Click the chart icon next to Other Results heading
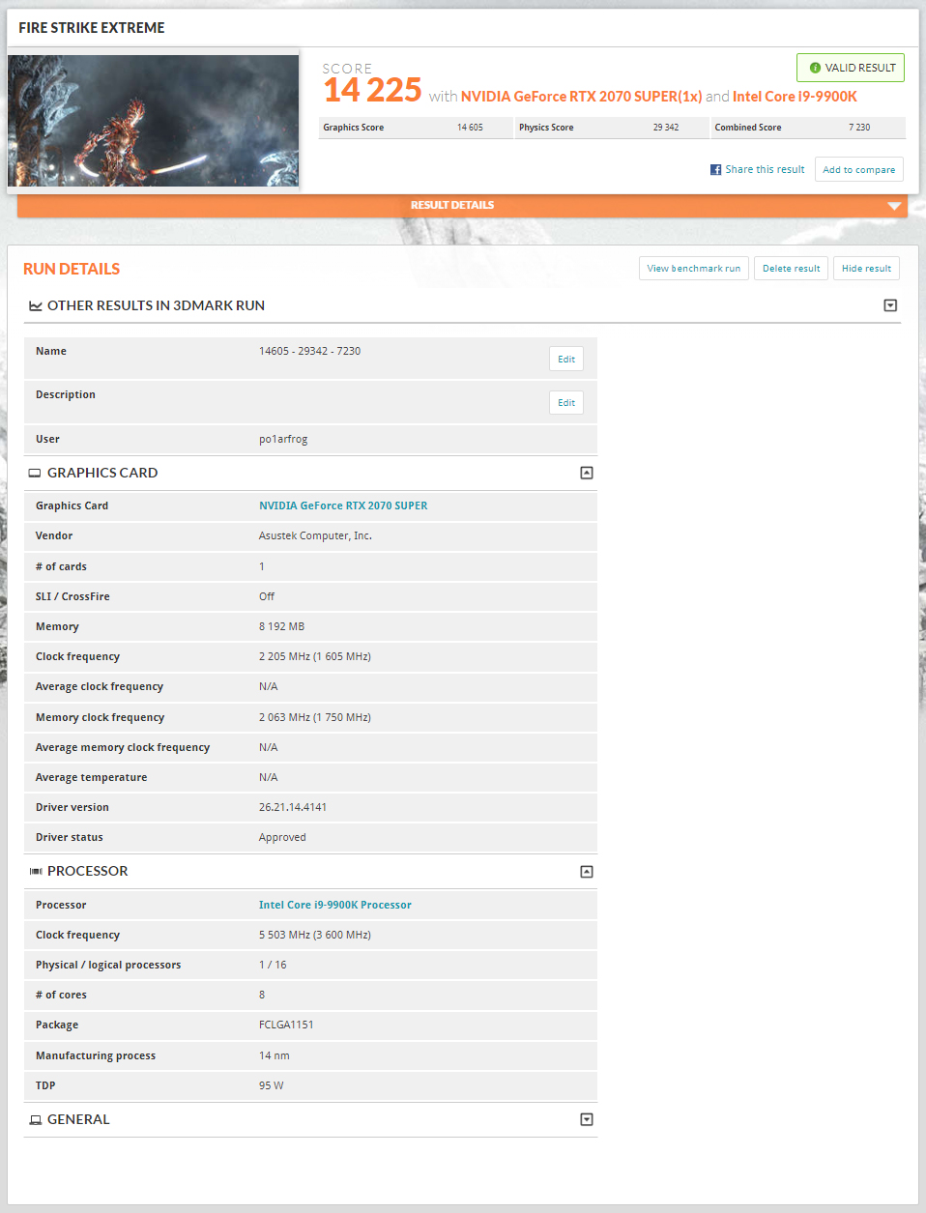 pos(35,305)
